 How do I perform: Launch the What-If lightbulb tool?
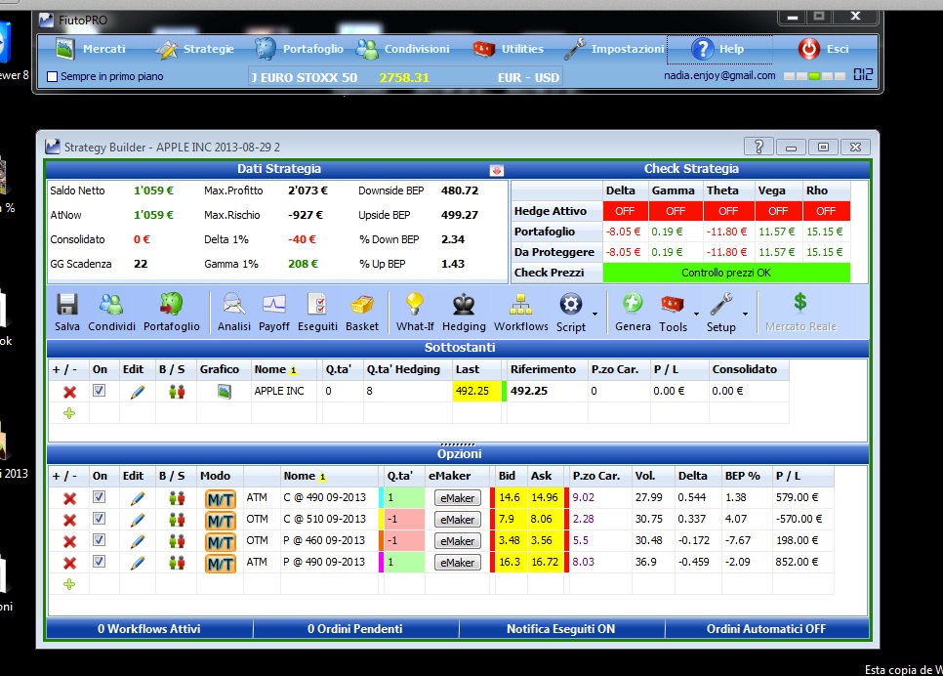point(414,305)
